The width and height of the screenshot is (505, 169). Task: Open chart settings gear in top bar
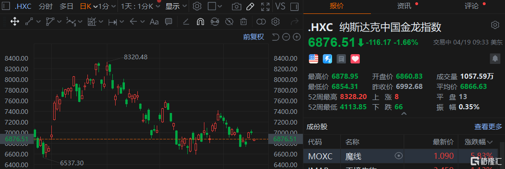click(x=197, y=6)
